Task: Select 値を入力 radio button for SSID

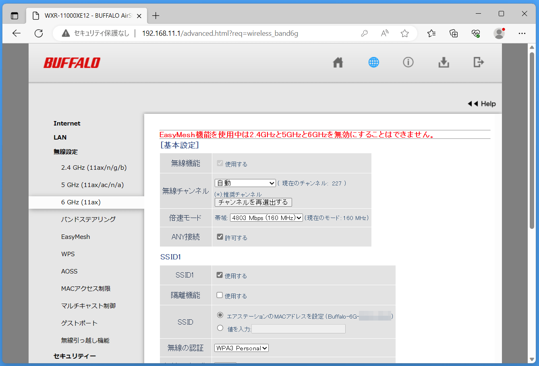Action: (x=220, y=328)
